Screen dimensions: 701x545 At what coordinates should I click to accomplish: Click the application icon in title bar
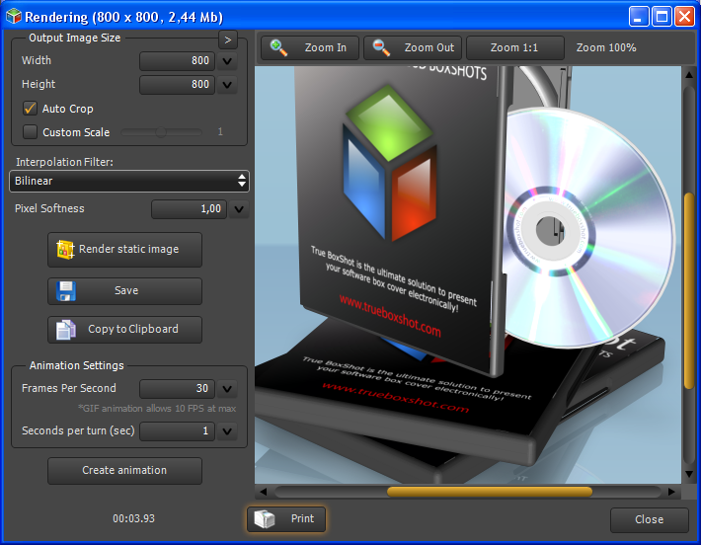click(13, 17)
